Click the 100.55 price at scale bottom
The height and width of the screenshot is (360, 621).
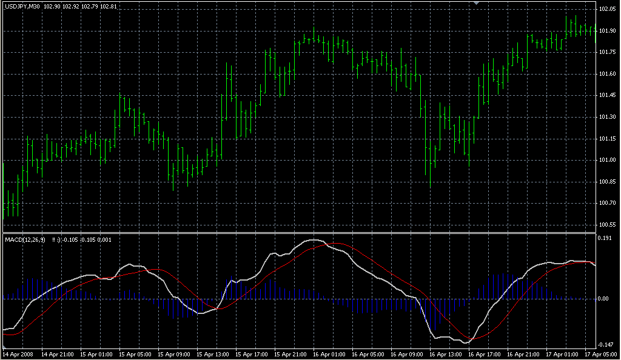[608, 224]
